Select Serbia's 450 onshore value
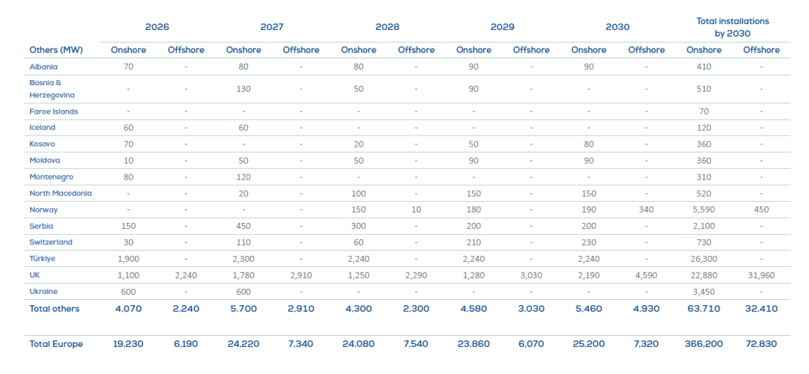This screenshot has width=809, height=374. click(243, 226)
